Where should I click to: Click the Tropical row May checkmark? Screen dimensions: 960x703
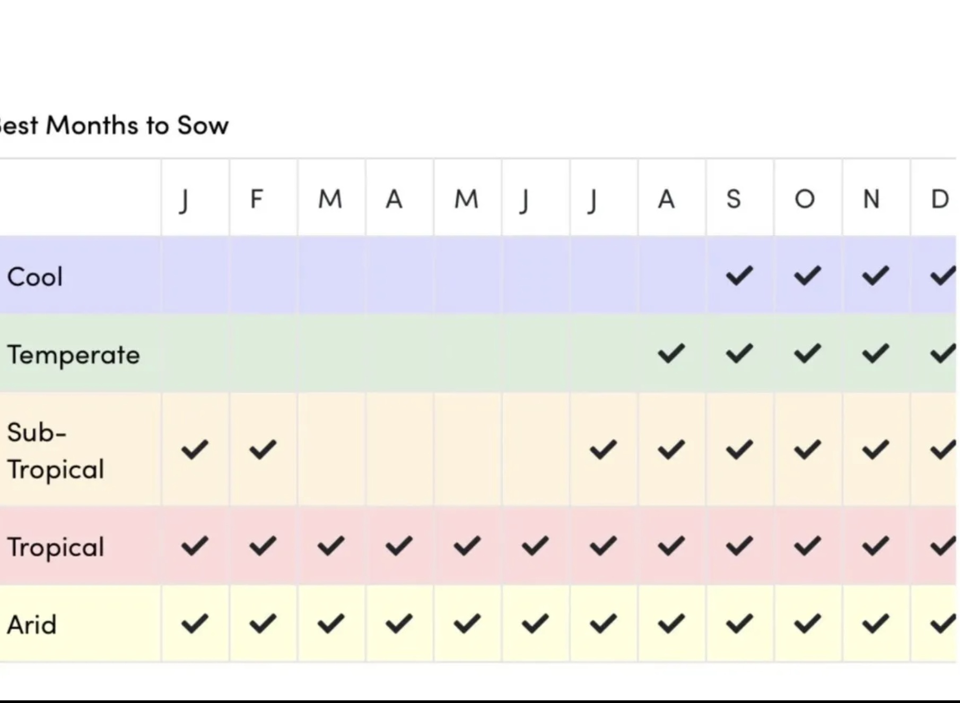pyautogui.click(x=467, y=546)
